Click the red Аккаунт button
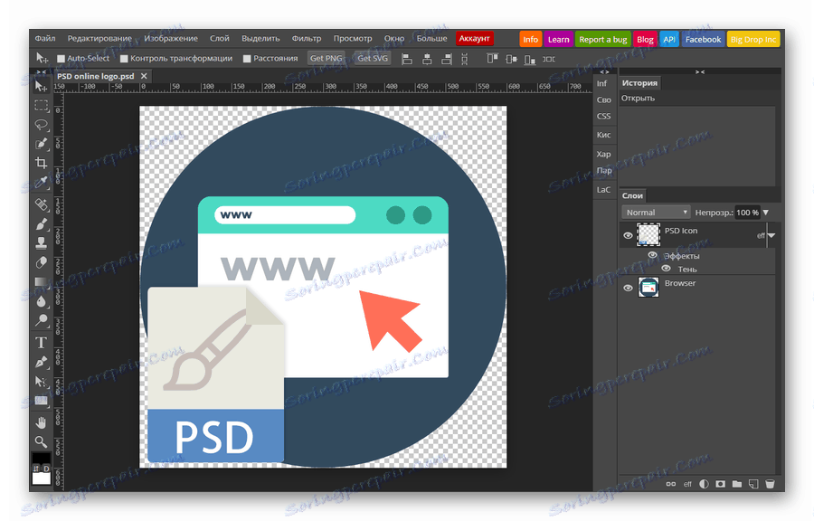The height and width of the screenshot is (521, 814). (x=474, y=38)
